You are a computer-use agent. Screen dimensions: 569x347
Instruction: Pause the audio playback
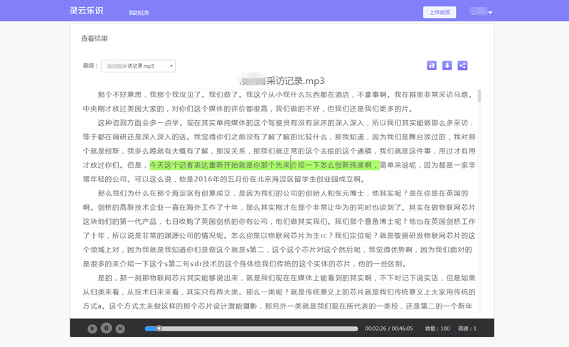coord(106,328)
